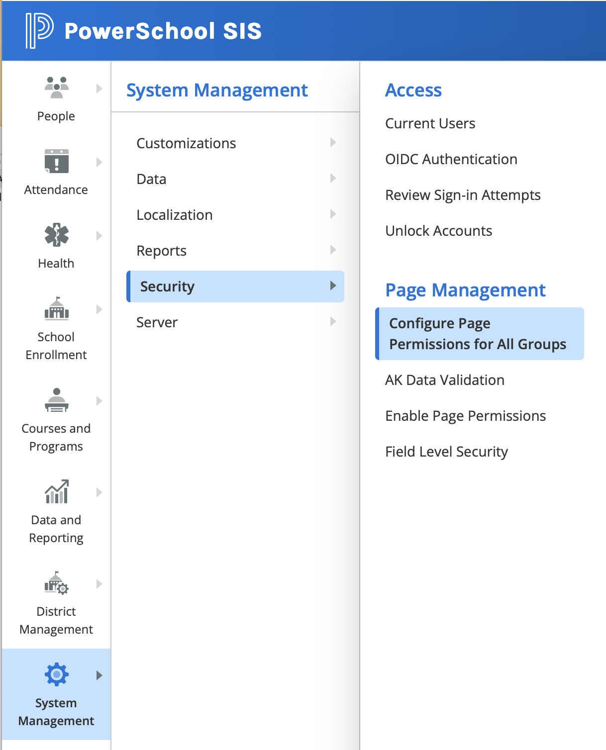Click the Attendance label in sidebar

pos(56,189)
